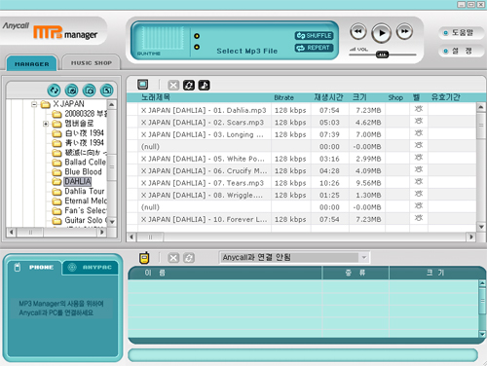The image size is (487, 366).
Task: Click star rating icon for 07. Tears.mp3
Action: click(419, 182)
